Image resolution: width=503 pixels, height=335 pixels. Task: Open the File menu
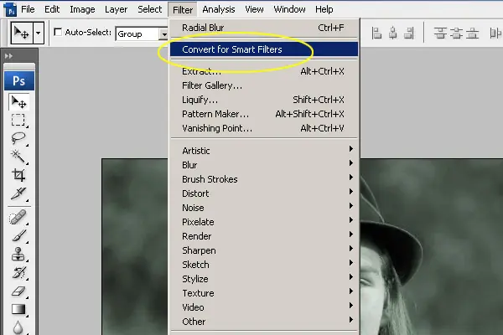[28, 9]
